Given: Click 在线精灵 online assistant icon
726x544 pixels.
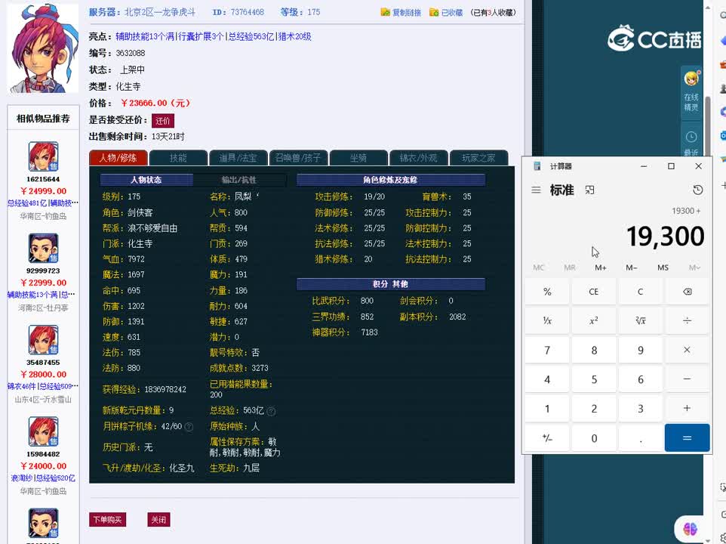Looking at the screenshot, I should coord(691,91).
